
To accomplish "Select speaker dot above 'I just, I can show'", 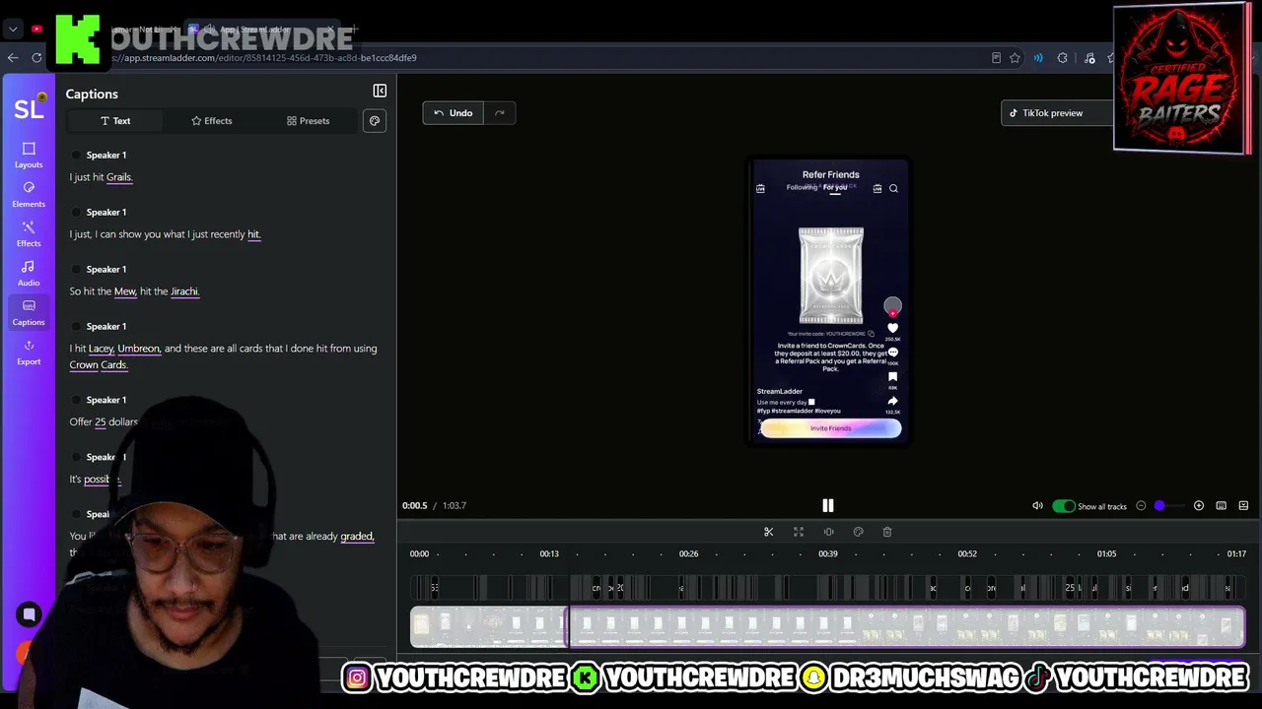I will click(76, 213).
